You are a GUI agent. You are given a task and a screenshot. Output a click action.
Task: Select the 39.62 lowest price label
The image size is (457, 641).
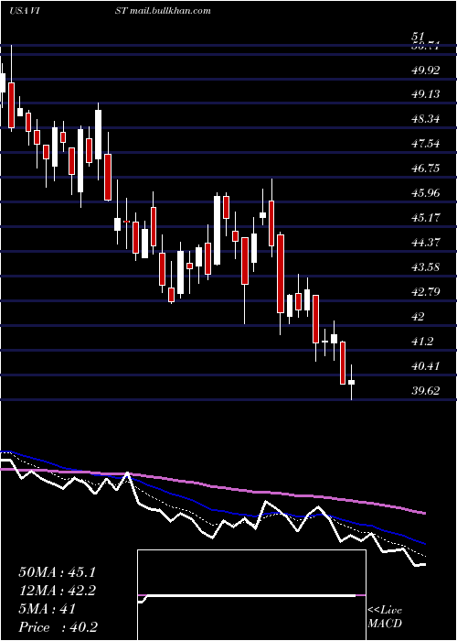426,391
